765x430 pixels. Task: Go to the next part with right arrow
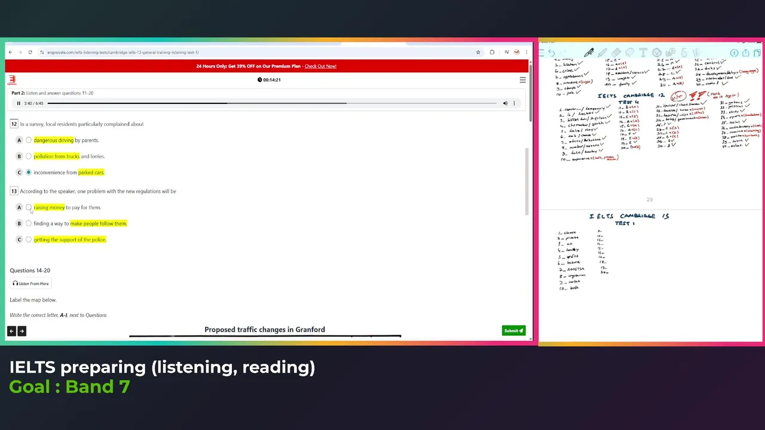point(22,331)
